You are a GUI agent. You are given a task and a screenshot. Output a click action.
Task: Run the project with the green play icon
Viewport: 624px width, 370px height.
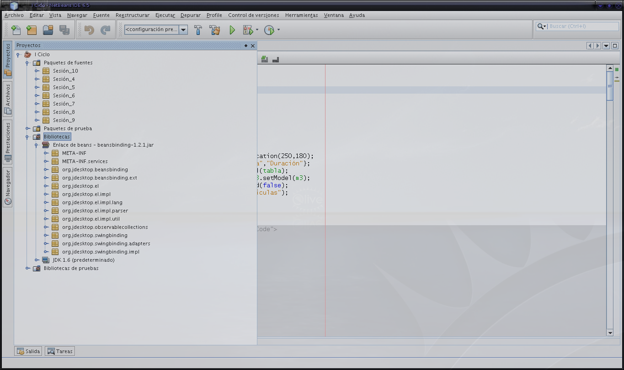click(232, 30)
